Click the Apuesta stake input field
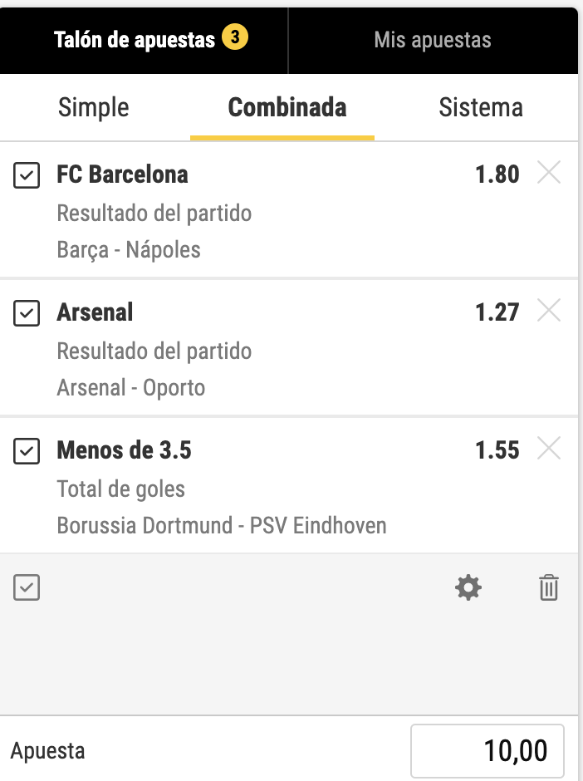 click(x=487, y=750)
